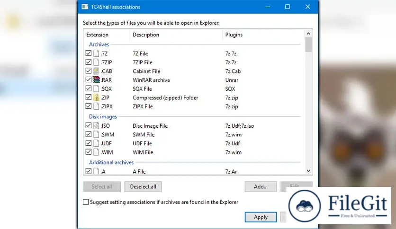
Task: Uncheck the .ISO extension checkbox
Action: click(x=89, y=125)
